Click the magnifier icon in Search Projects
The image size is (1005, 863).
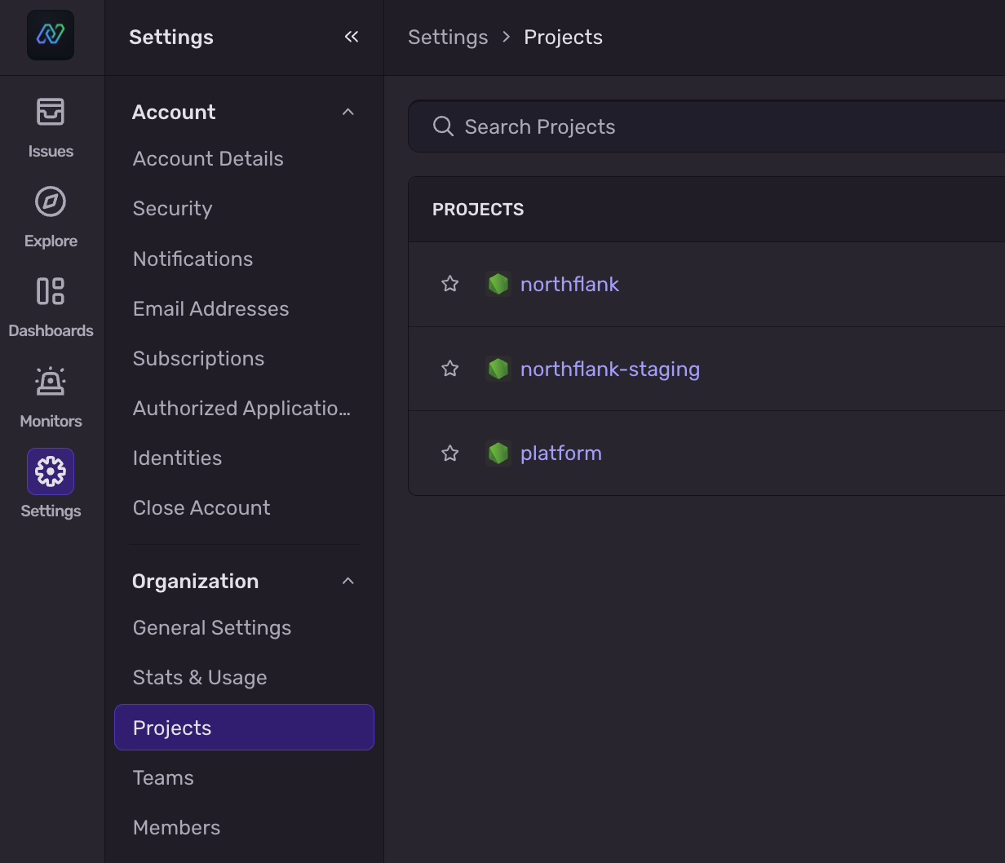click(x=443, y=126)
